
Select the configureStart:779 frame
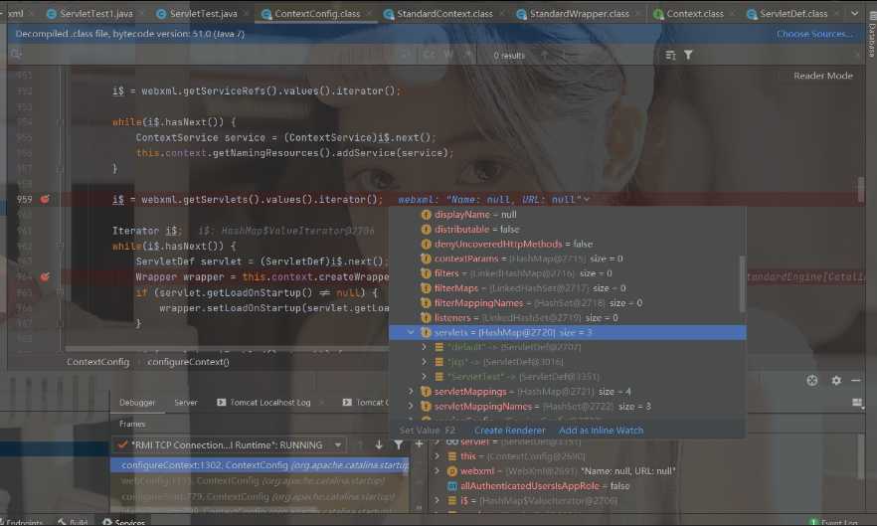[260, 496]
